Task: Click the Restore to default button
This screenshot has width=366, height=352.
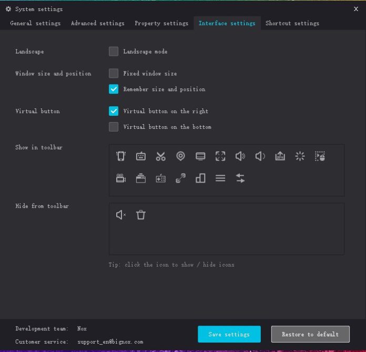Action: tap(310, 334)
